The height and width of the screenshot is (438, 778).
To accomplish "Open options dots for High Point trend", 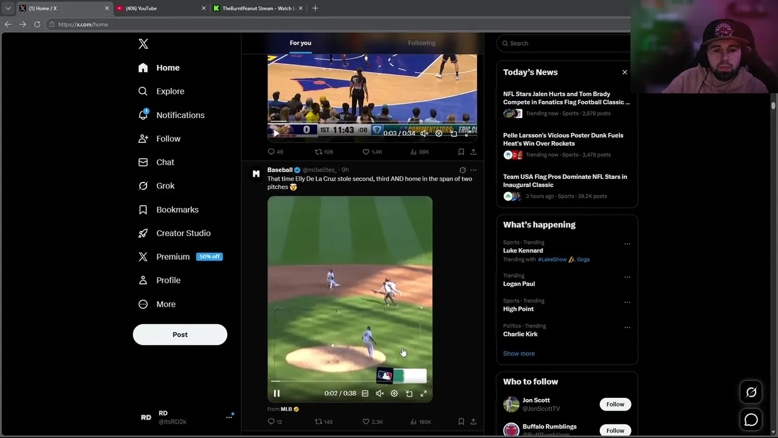I will tap(627, 302).
